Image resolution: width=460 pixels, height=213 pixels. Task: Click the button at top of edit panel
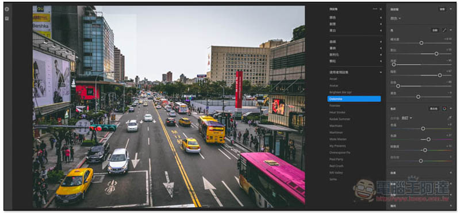point(442,9)
